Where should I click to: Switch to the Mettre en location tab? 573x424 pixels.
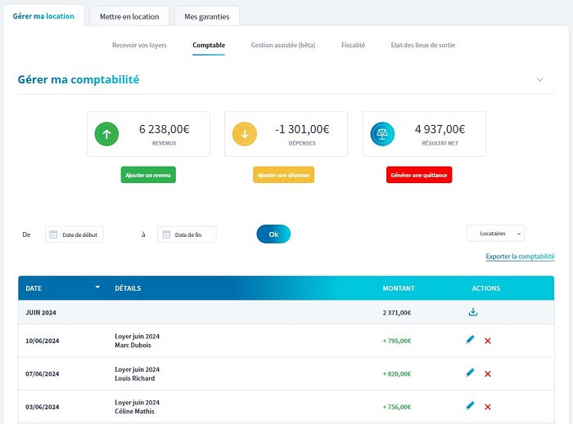click(129, 16)
